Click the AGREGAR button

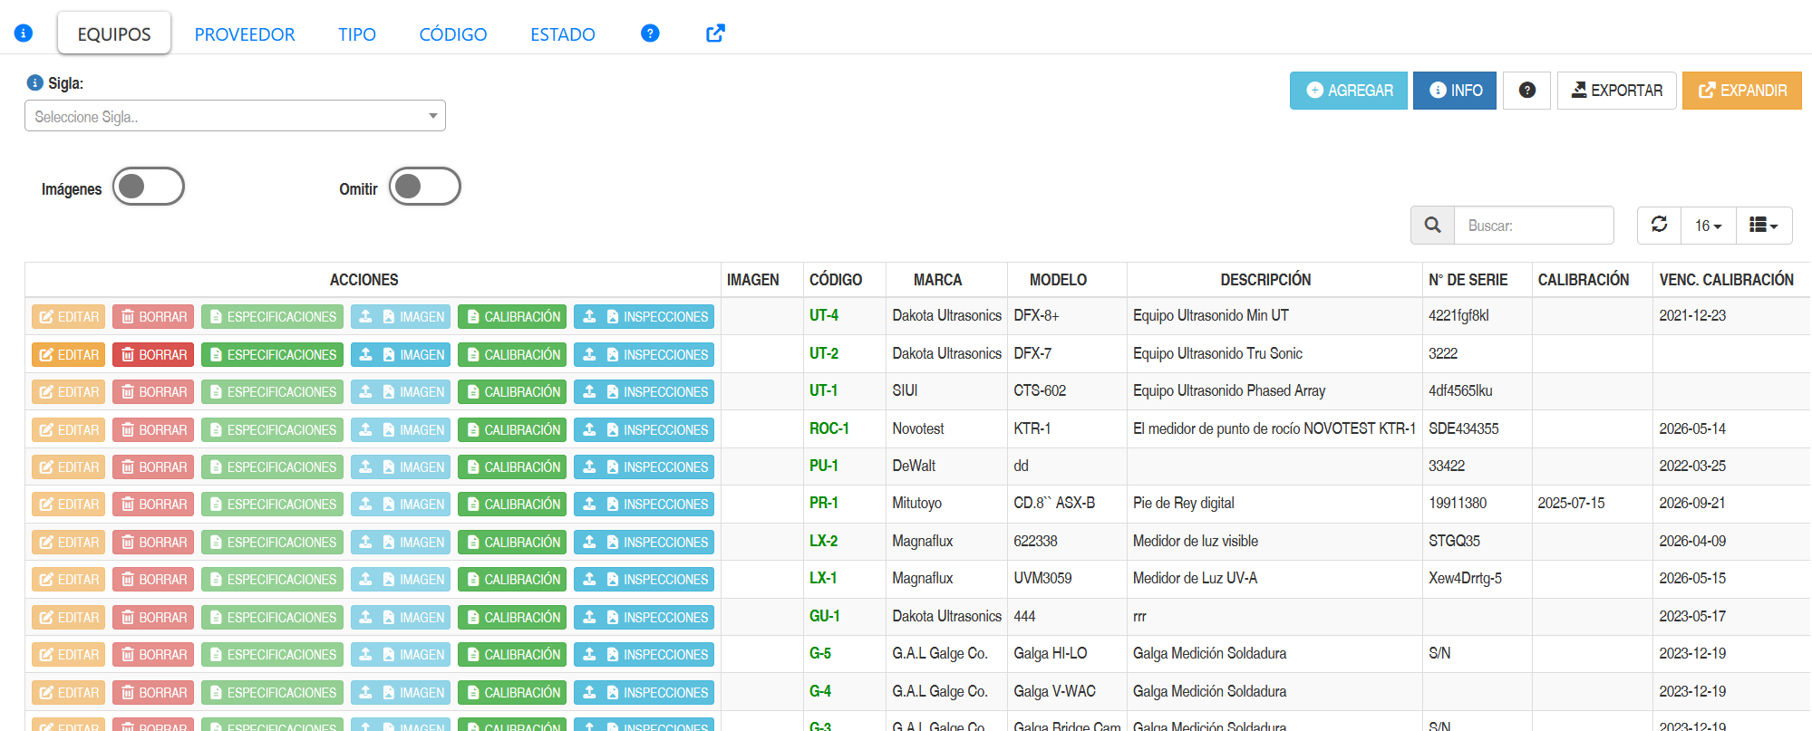pos(1349,91)
